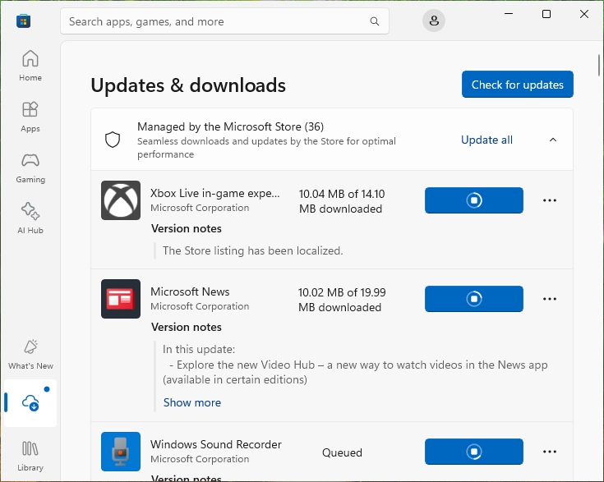Open the Gaming section
Image resolution: width=604 pixels, height=482 pixels.
(x=30, y=168)
